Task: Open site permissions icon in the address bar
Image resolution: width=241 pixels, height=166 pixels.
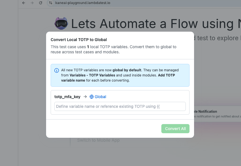Action: [x=51, y=3]
